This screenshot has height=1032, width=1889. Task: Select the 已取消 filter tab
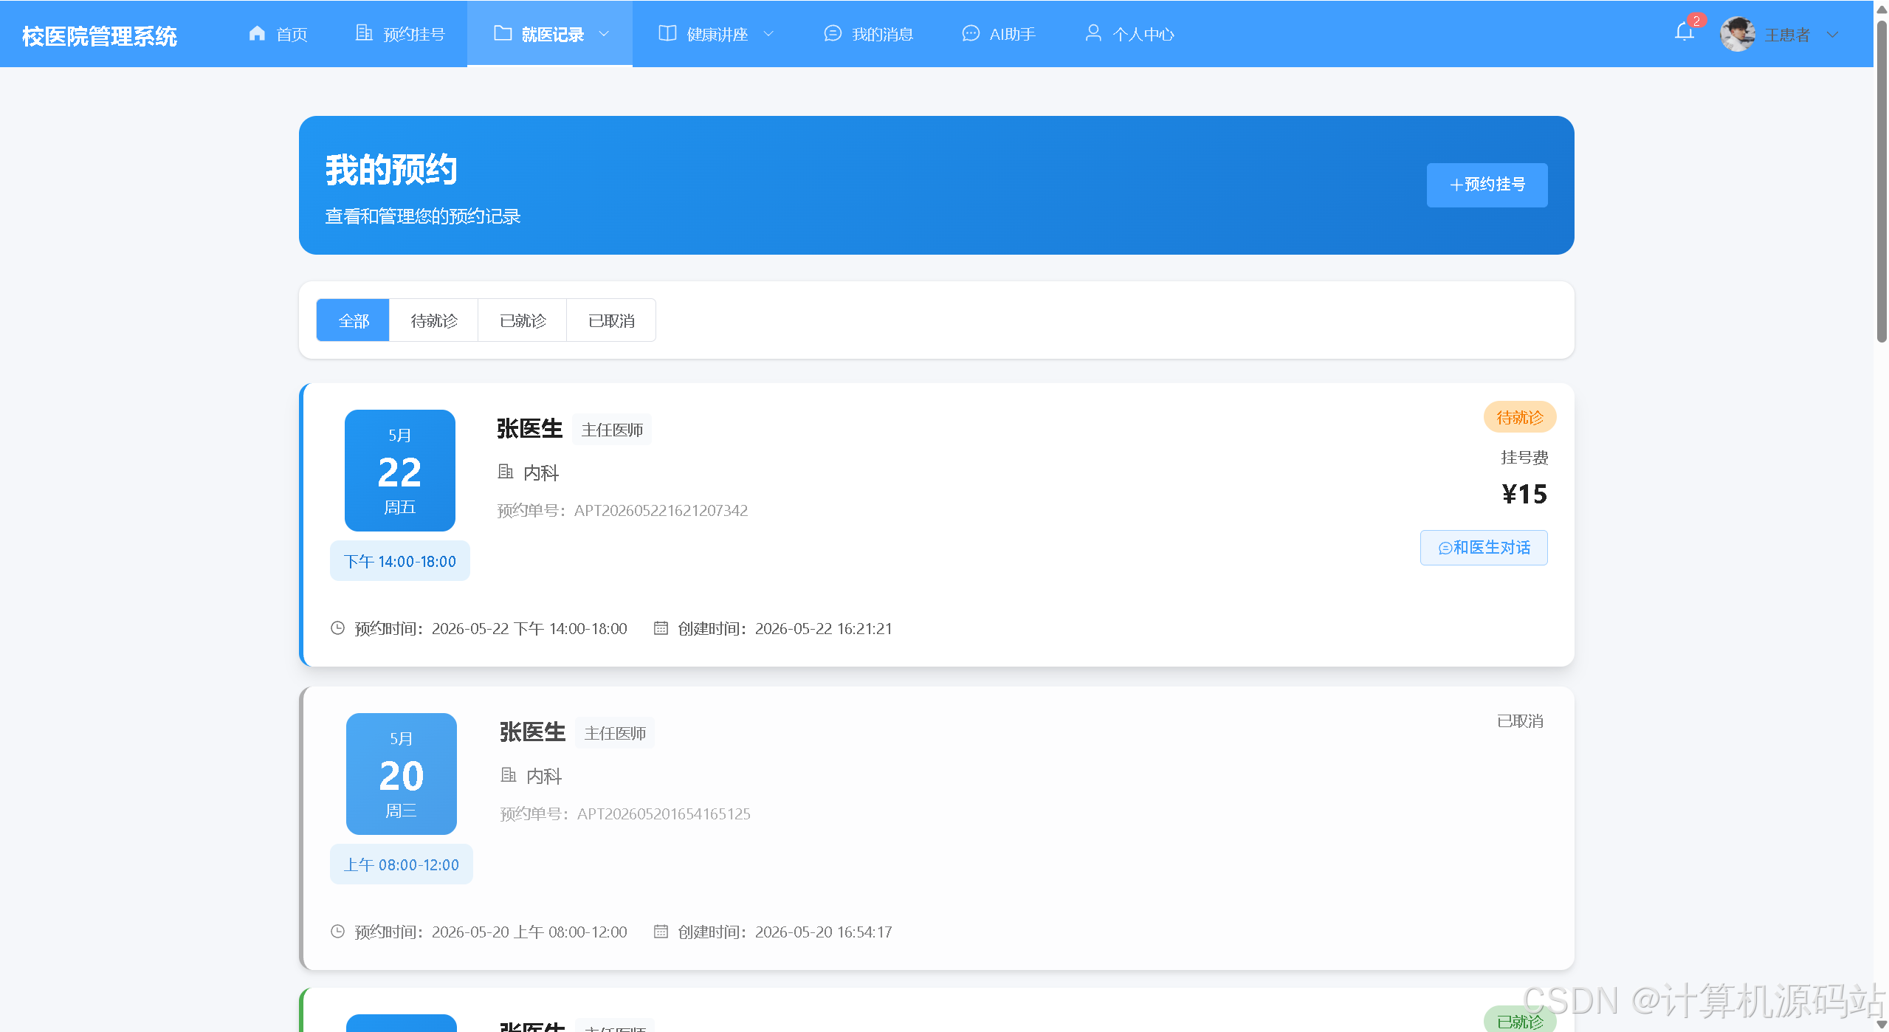611,320
